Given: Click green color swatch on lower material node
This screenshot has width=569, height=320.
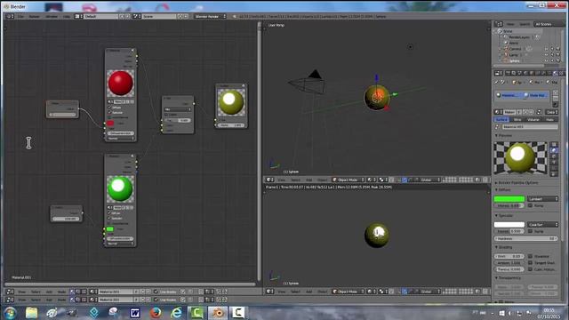Looking at the screenshot, I should 110,229.
